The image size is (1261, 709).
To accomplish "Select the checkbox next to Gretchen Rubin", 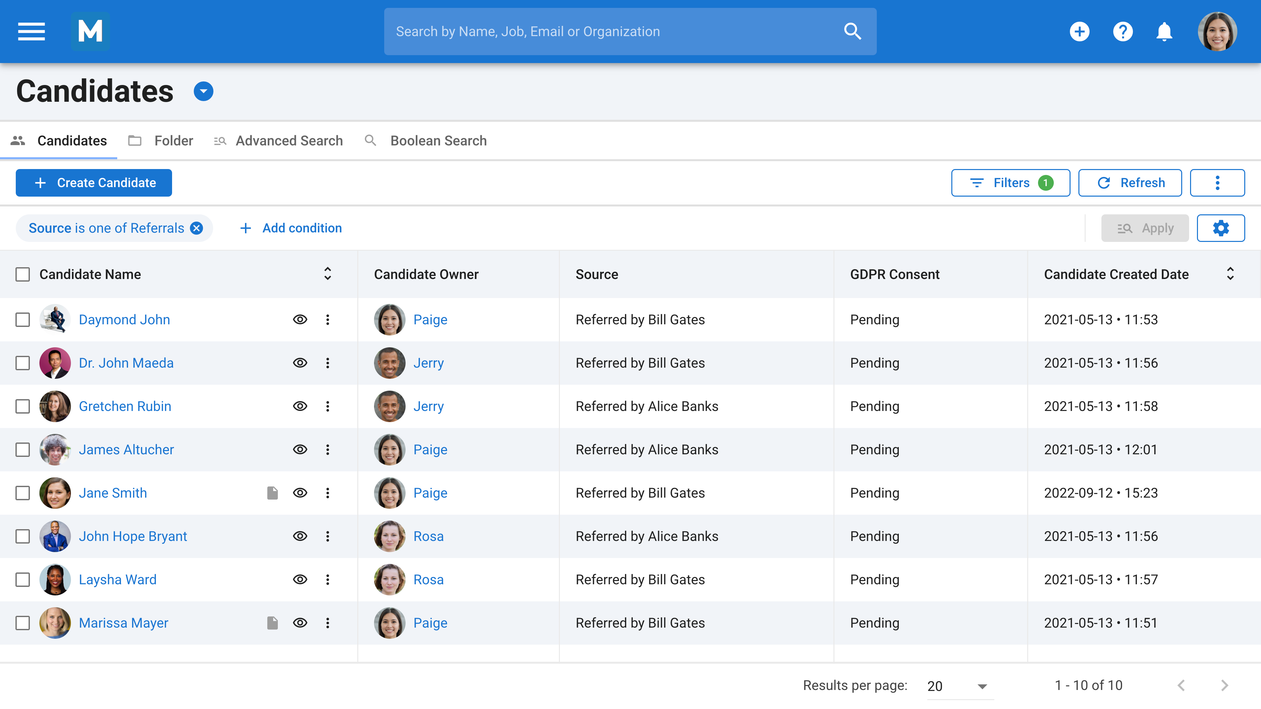I will 23,406.
